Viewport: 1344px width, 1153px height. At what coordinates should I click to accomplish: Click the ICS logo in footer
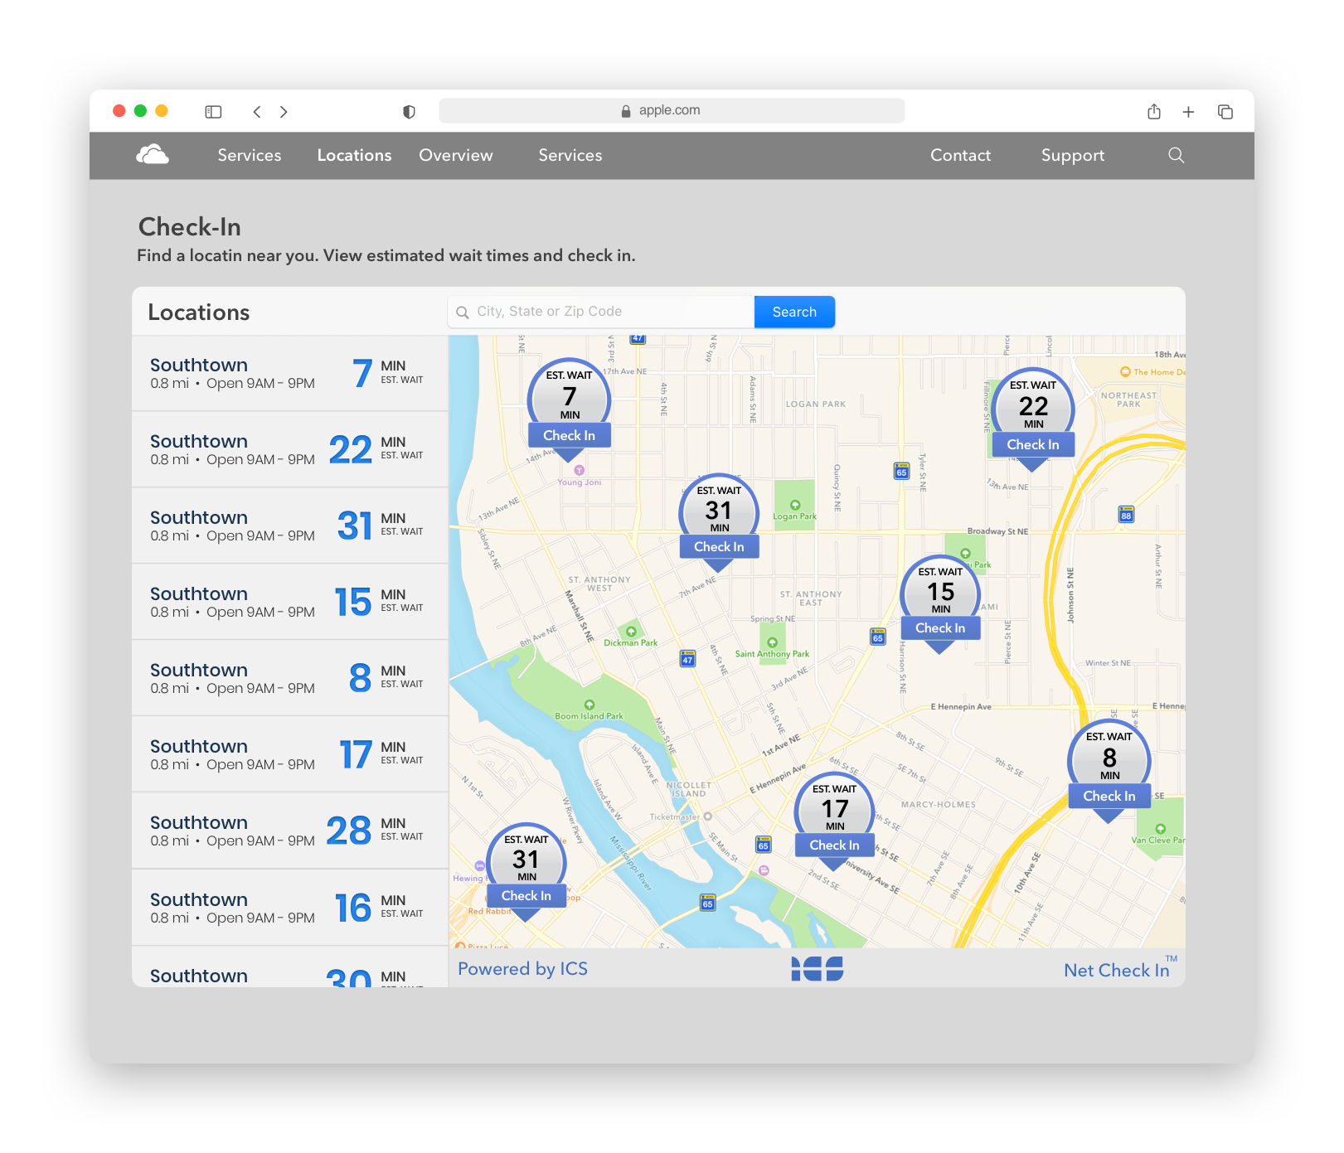coord(817,968)
